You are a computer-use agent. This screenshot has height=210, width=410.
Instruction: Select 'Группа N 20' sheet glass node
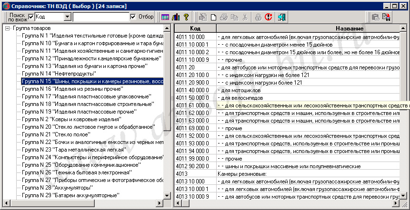89,127
